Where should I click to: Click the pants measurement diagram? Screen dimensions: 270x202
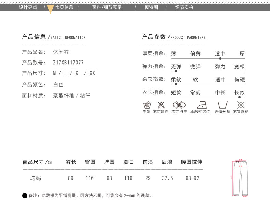tap(240, 178)
